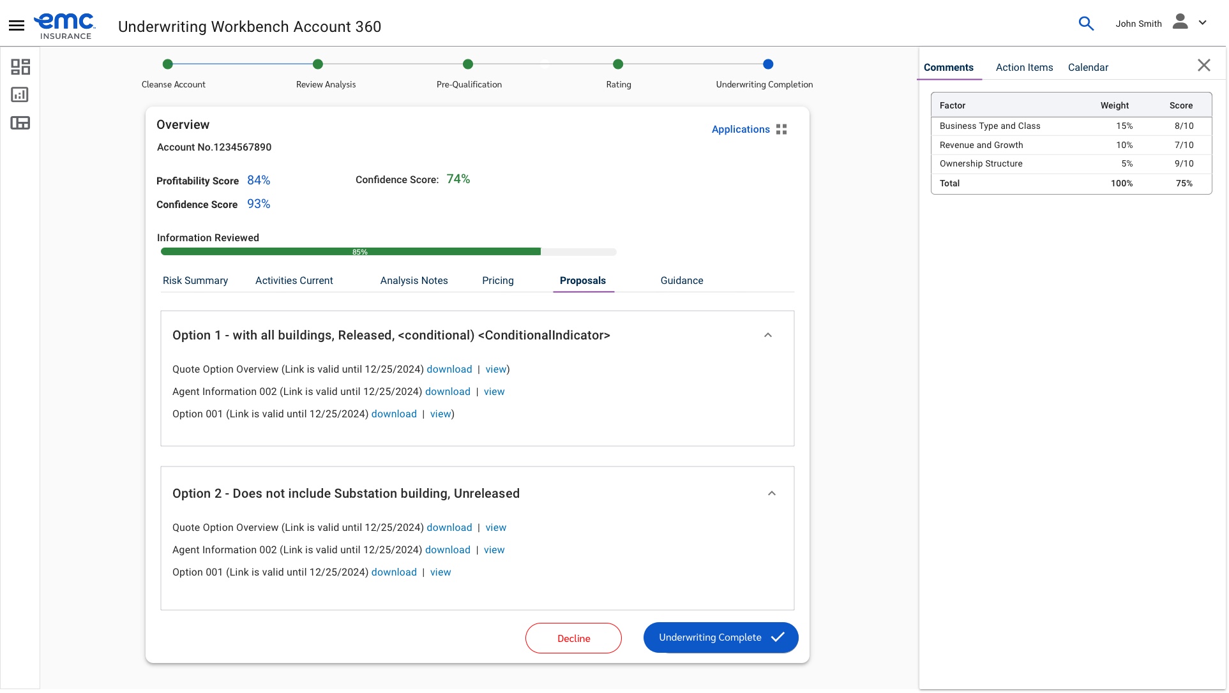
Task: Click the Option 2 section title
Action: 346,494
